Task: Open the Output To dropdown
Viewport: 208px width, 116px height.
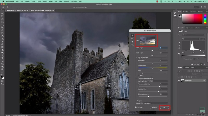Action: [155, 103]
